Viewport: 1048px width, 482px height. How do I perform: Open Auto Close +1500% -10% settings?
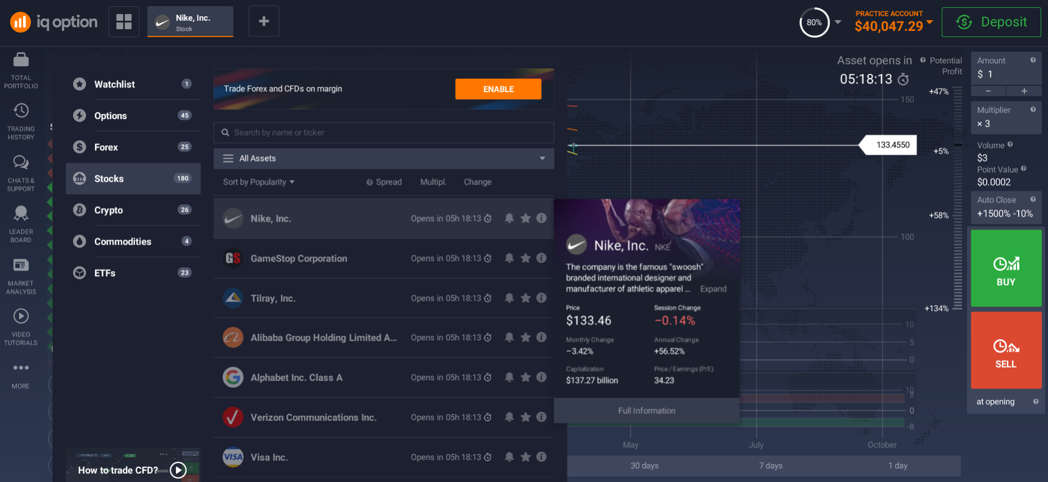(x=1006, y=207)
